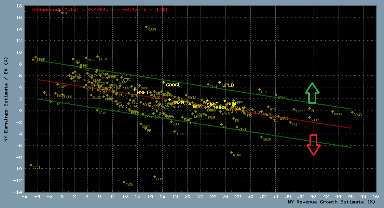This screenshot has height=208, width=384.
Task: Click the CSCO ticker label
Action: pos(87,70)
